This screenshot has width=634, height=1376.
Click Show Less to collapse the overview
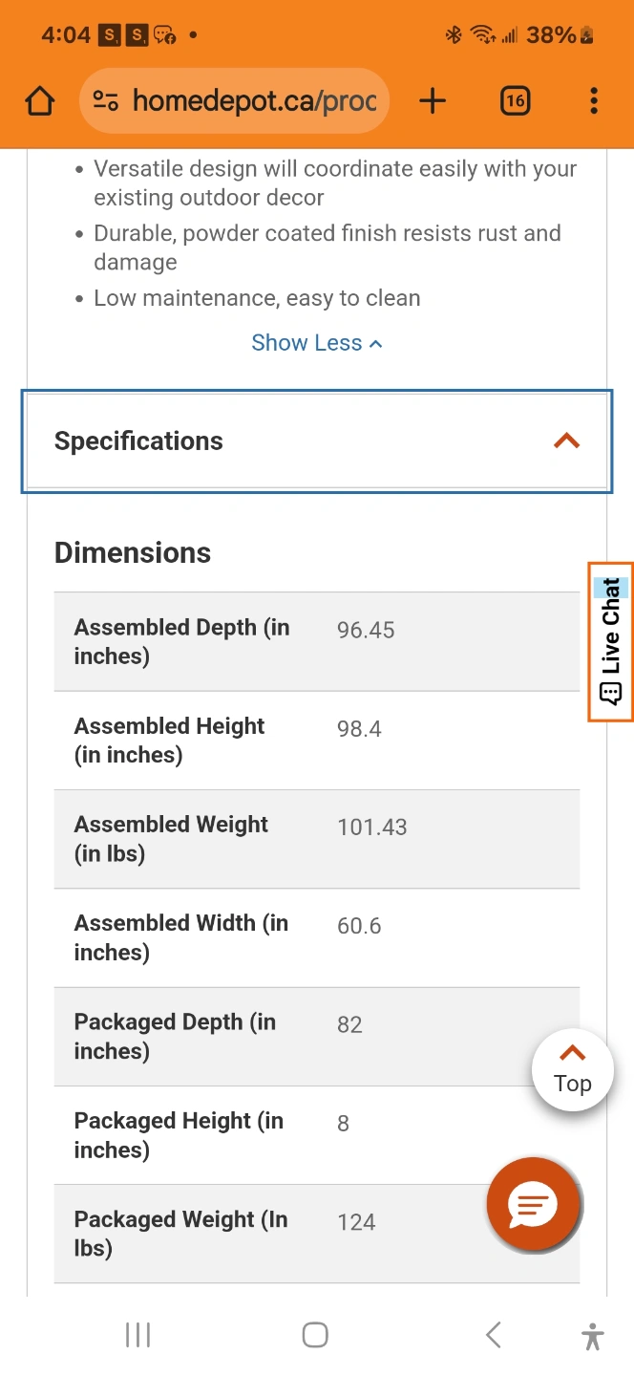pos(317,343)
